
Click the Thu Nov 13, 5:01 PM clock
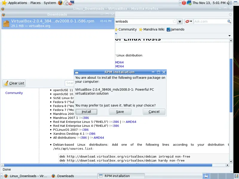(209, 3)
